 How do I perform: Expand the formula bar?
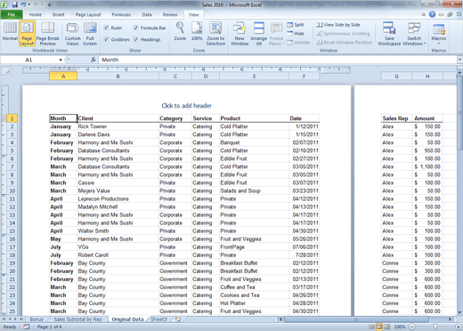tap(459, 60)
